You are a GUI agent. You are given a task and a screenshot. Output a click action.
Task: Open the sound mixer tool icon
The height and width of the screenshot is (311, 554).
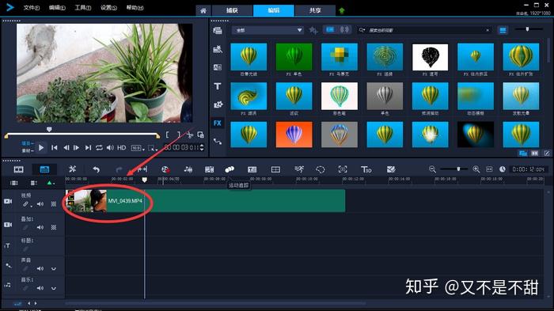pyautogui.click(x=188, y=169)
